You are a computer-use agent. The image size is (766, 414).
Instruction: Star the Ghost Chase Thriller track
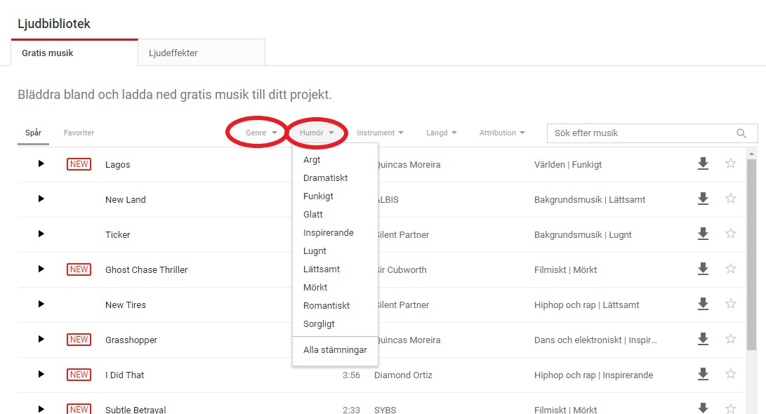coord(730,269)
